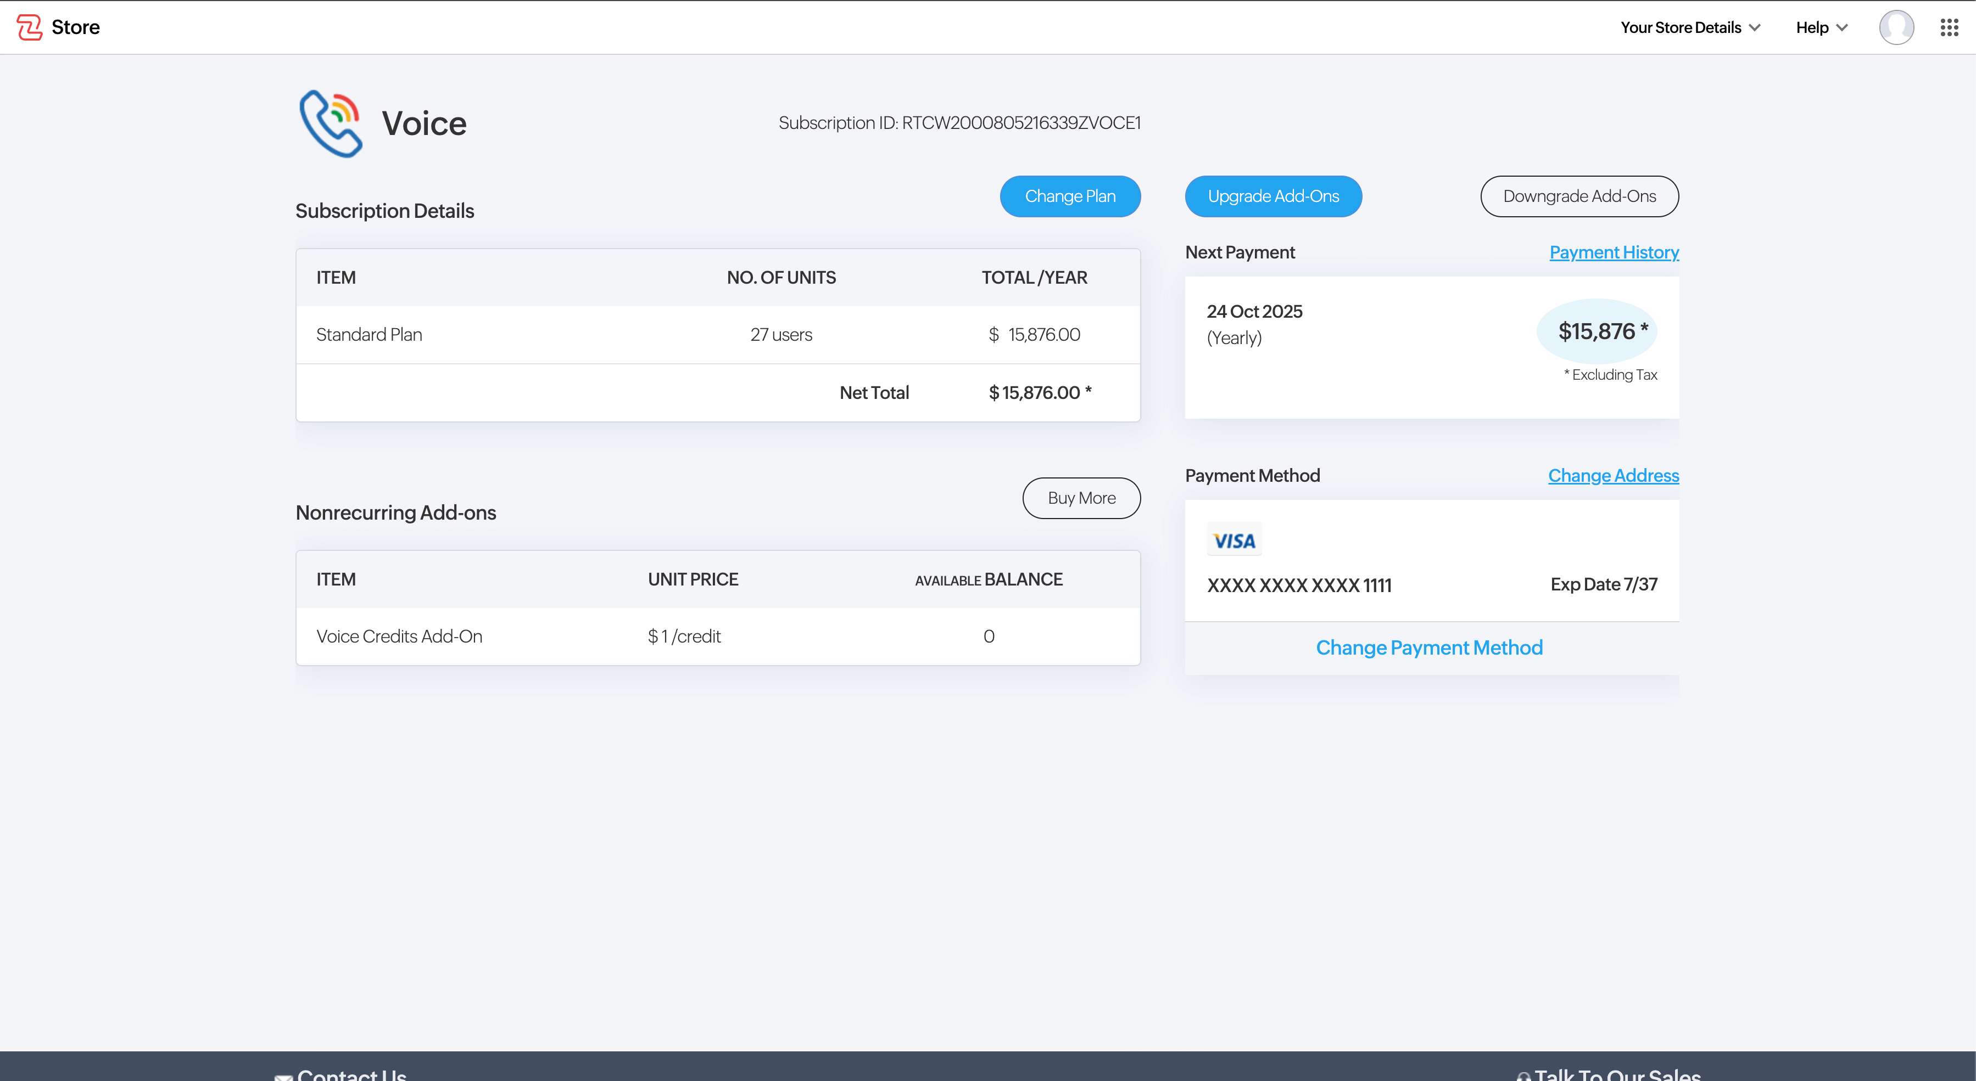Open the Payment History link

click(1613, 252)
